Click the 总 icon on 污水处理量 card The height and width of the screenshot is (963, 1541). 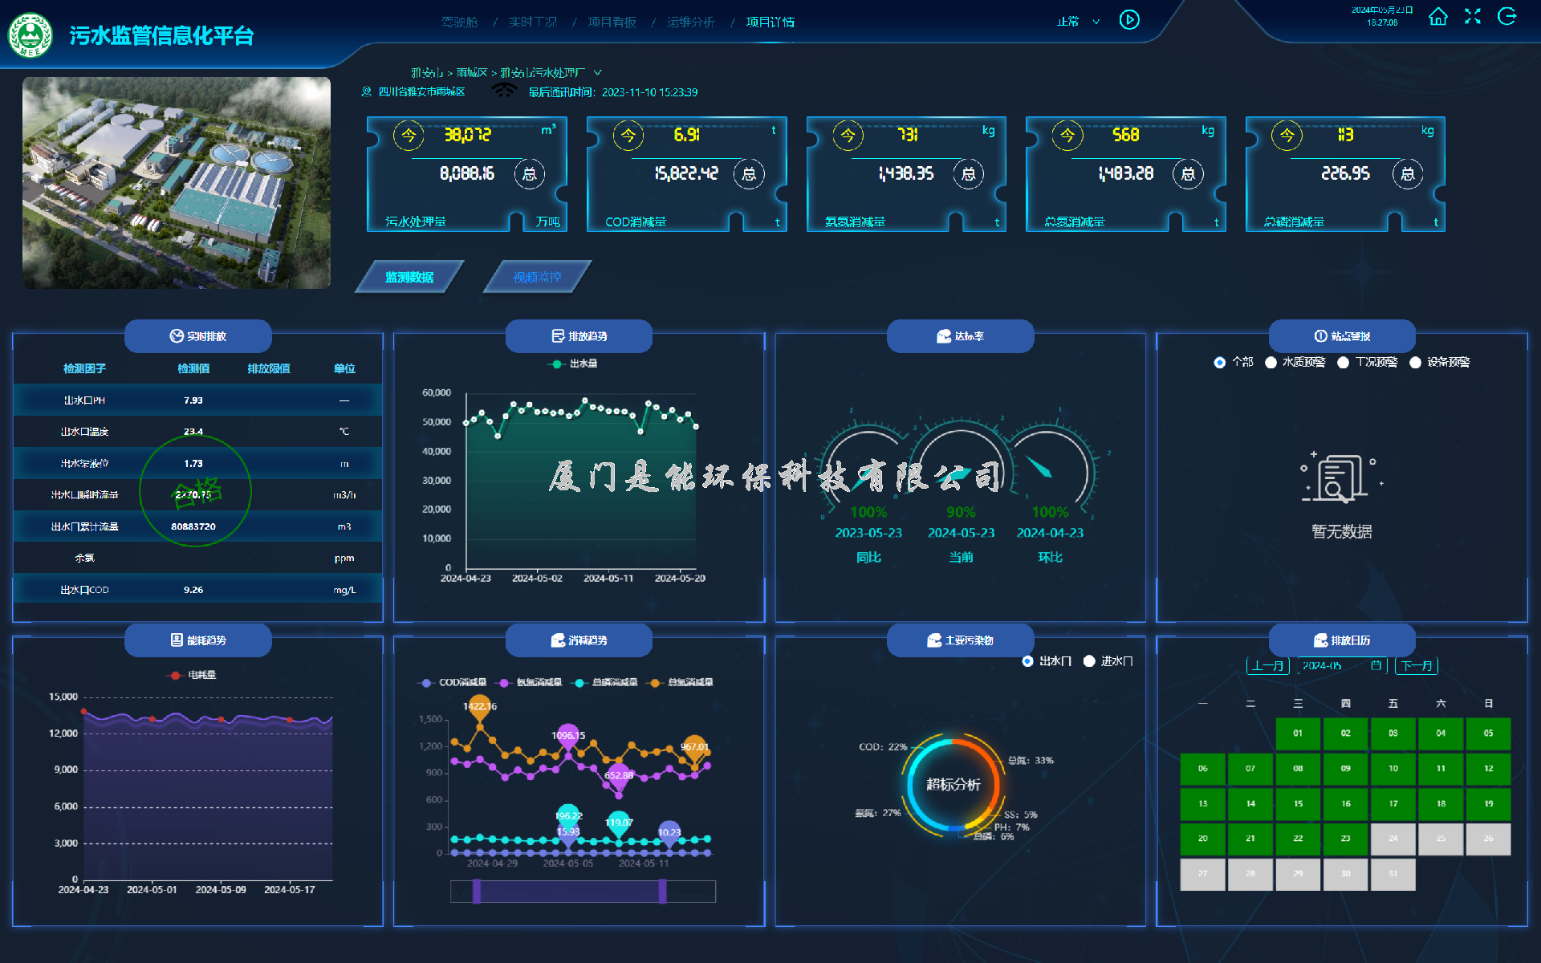coord(529,174)
